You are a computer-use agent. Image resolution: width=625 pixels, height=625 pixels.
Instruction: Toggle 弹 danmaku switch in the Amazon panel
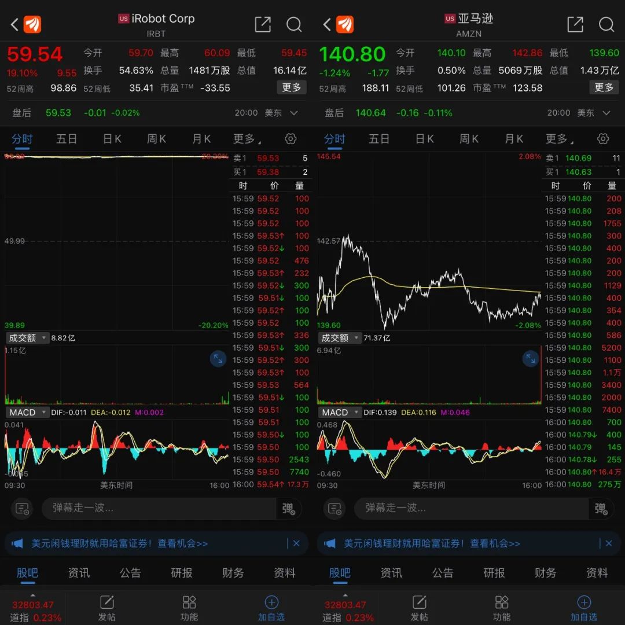[x=600, y=509]
